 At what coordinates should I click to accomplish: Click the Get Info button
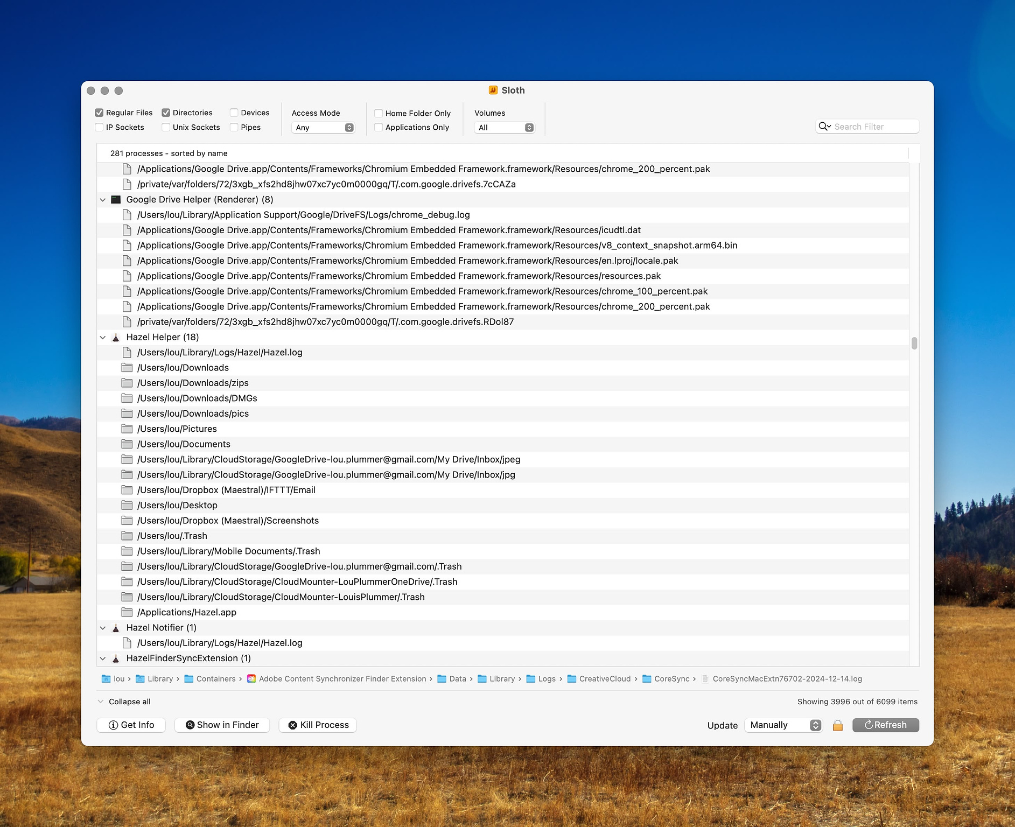coord(131,725)
